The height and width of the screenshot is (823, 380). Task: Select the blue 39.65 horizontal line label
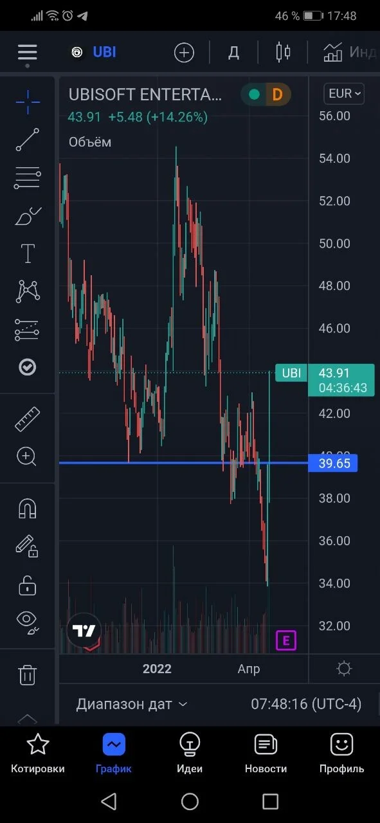coord(333,463)
